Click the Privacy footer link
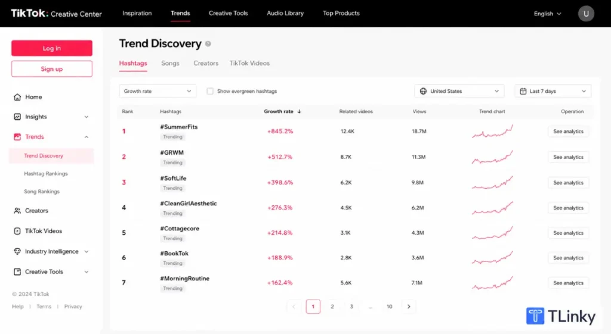Viewport: 611px width, 334px height. (x=73, y=307)
